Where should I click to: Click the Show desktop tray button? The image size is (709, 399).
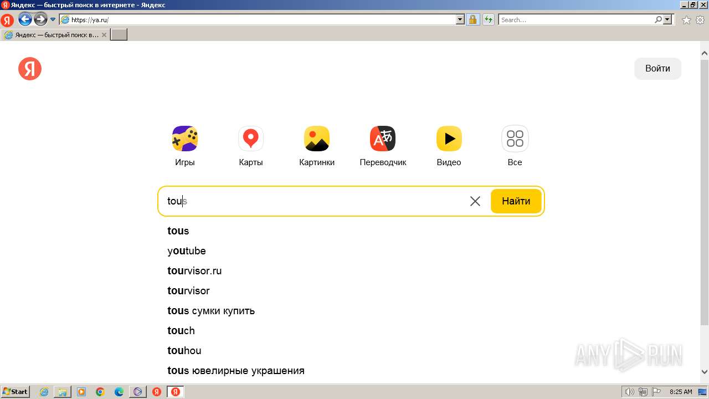703,392
